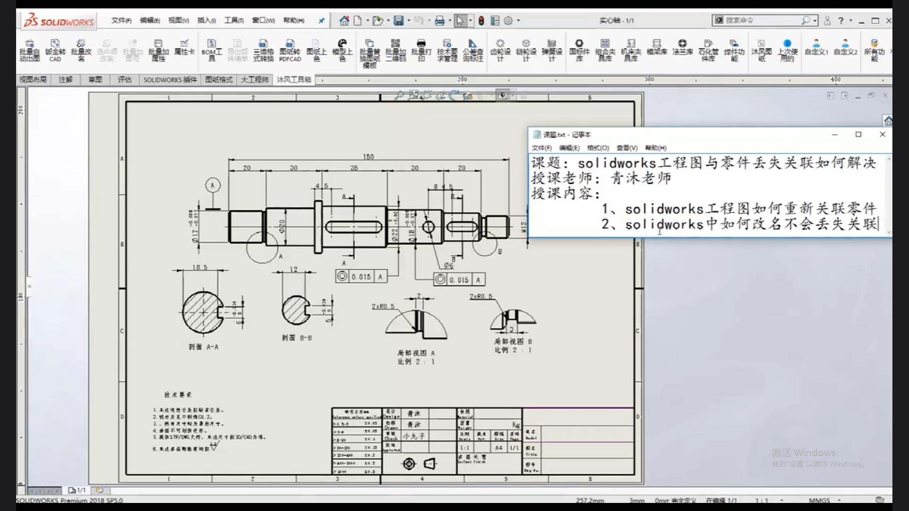909x511 pixels.
Task: Apply 模型上色 model coloring
Action: [x=342, y=51]
